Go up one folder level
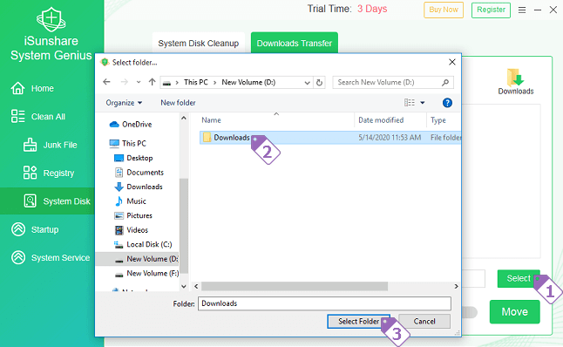The image size is (563, 347). (x=152, y=82)
